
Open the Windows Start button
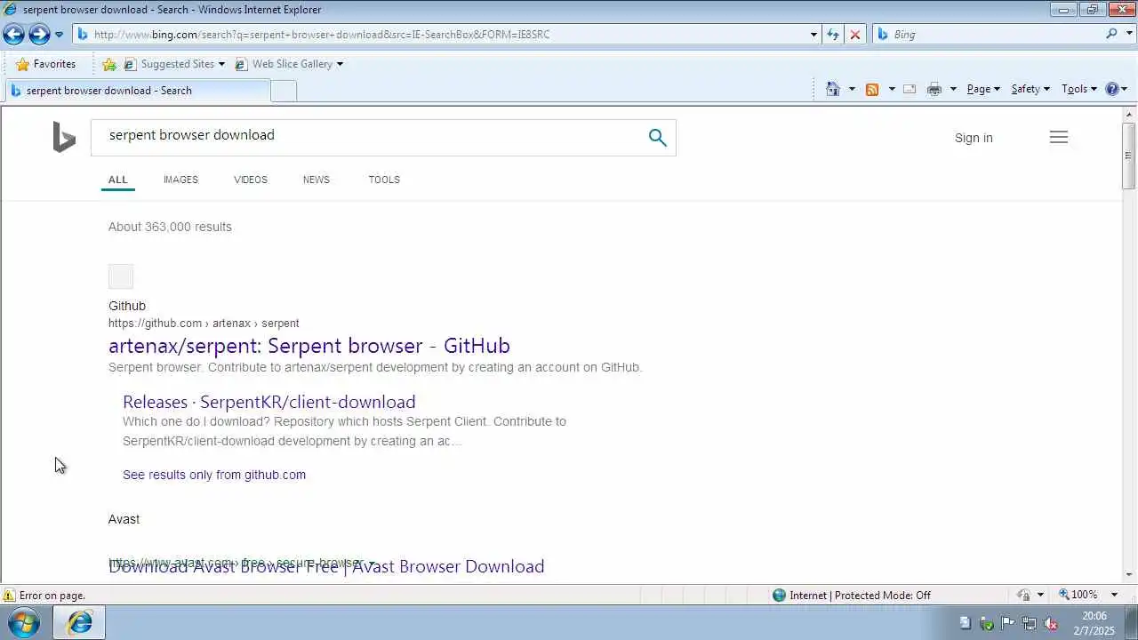tap(23, 623)
